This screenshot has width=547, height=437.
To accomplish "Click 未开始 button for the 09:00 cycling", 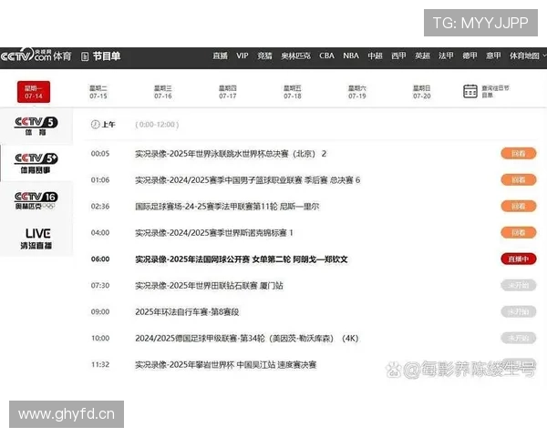I will tap(519, 311).
